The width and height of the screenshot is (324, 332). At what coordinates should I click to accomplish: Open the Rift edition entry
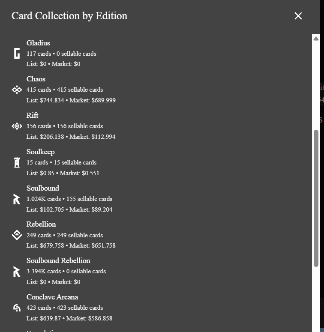pos(33,115)
